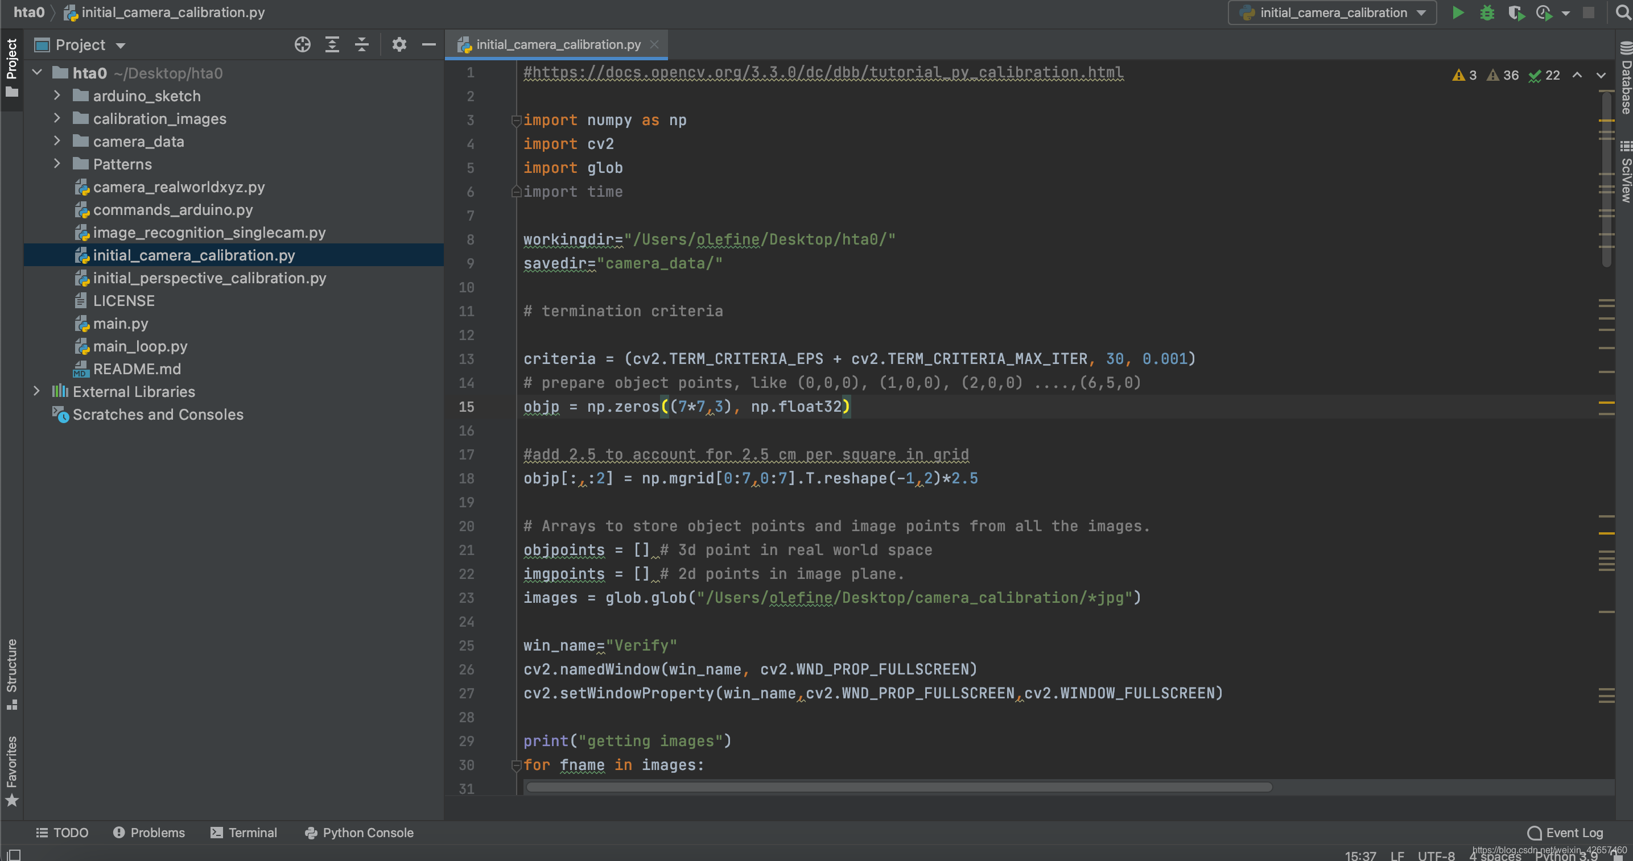
Task: Toggle fold on the imports block
Action: [x=516, y=121]
